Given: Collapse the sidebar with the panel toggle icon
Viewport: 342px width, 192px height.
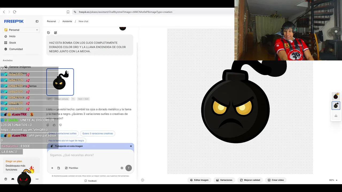Looking at the screenshot, I should (x=37, y=21).
